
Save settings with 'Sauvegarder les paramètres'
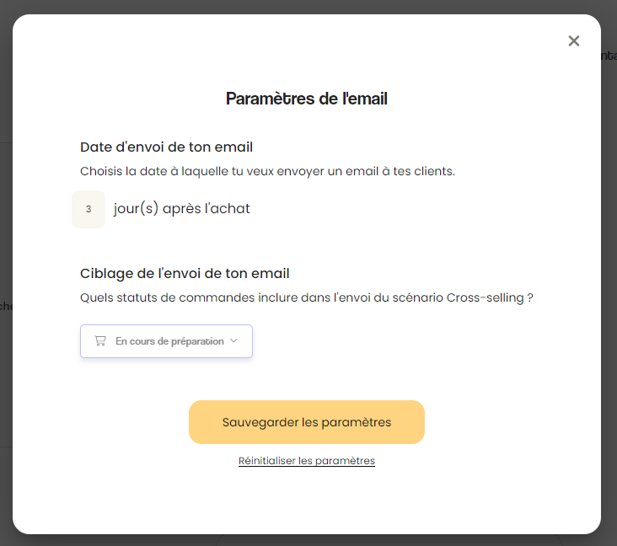[307, 422]
